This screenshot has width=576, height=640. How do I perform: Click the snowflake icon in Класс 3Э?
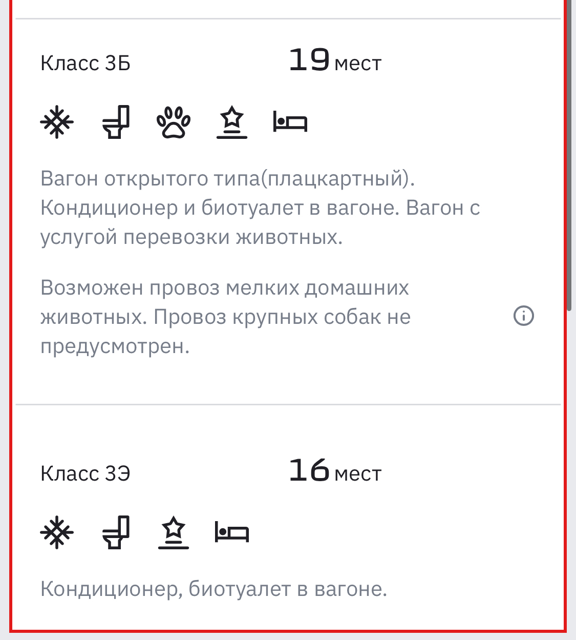pyautogui.click(x=57, y=532)
